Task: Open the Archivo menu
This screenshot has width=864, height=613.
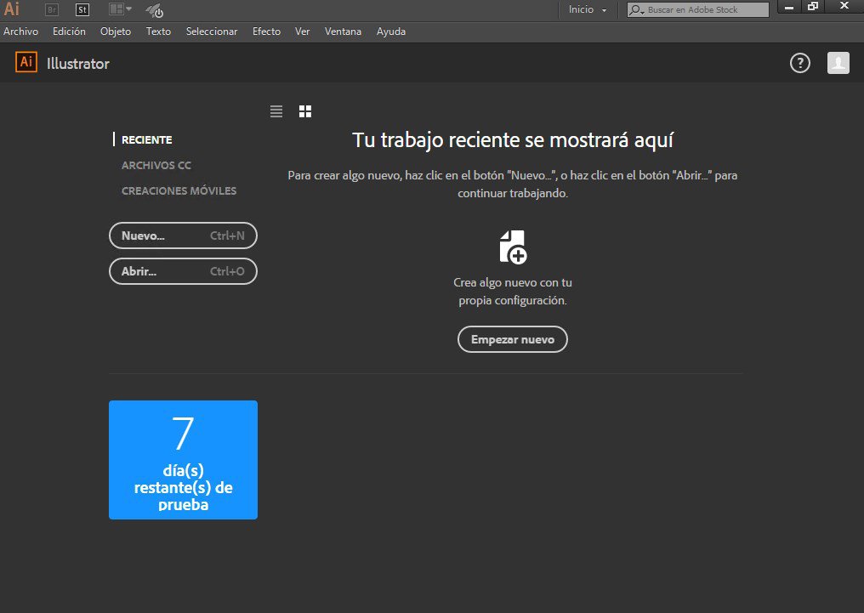Action: pos(21,31)
